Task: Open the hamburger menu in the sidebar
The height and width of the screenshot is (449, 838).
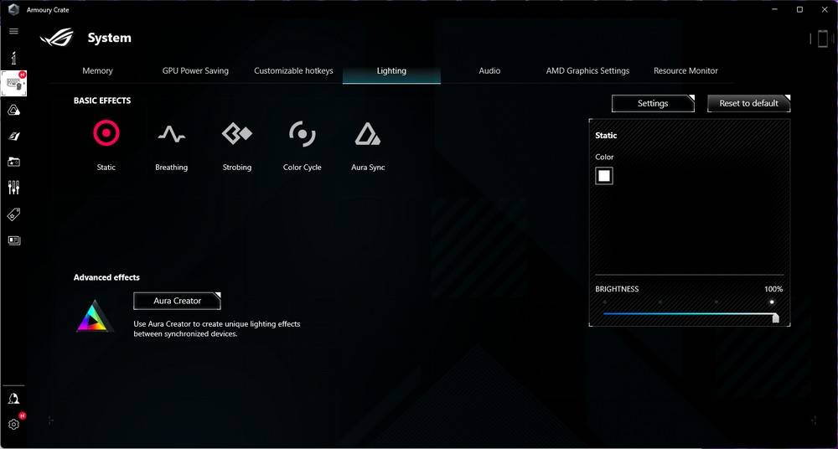Action: click(x=14, y=32)
